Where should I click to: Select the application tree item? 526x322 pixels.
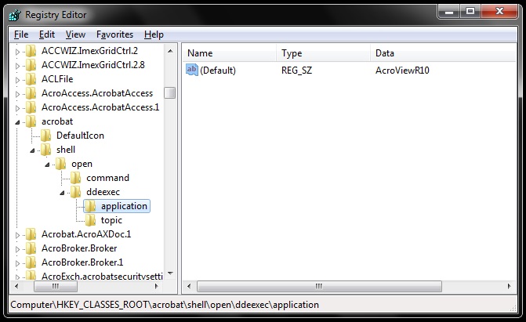point(124,206)
